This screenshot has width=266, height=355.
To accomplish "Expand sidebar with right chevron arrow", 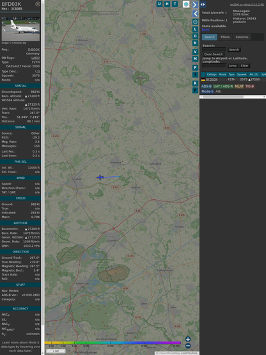I will pyautogui.click(x=195, y=4).
